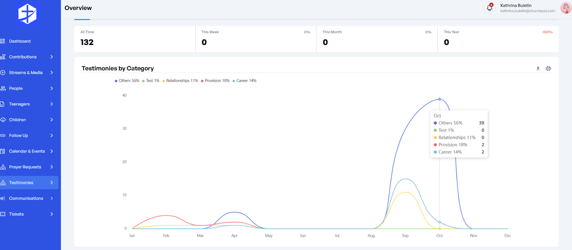The width and height of the screenshot is (572, 250).
Task: Click the Dashboard grid icon
Action: pyautogui.click(x=3, y=41)
